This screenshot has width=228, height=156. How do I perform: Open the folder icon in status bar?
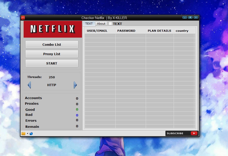pos(23,134)
